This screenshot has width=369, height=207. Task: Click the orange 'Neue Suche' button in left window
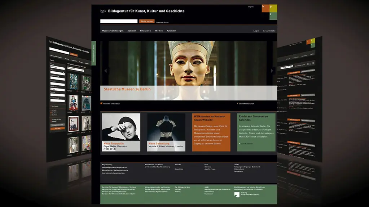[x=58, y=129]
